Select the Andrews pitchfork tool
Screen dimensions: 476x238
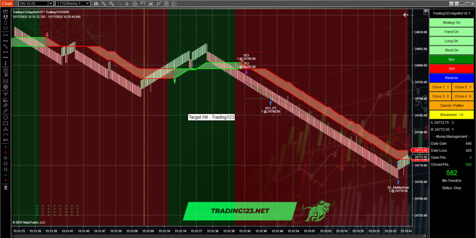[x=6, y=93]
